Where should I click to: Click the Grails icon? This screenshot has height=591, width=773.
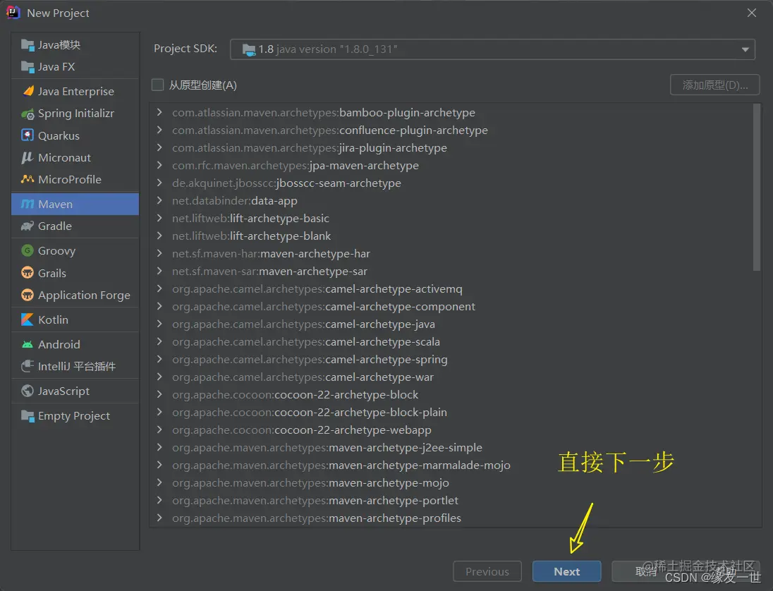[28, 273]
